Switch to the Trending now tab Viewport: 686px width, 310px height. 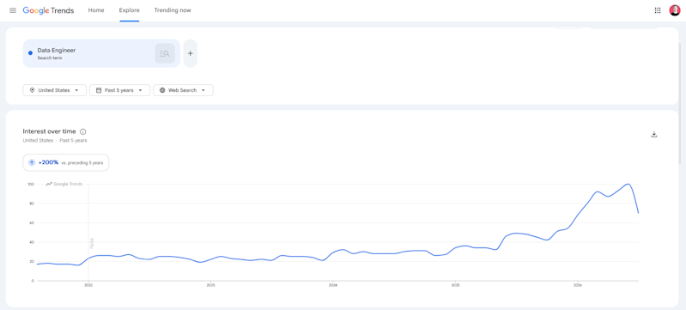click(x=173, y=10)
